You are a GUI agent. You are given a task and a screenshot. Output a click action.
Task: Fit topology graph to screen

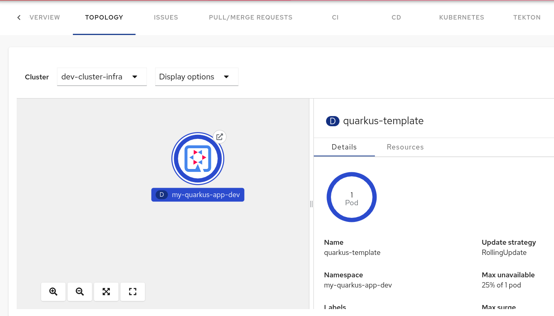click(106, 292)
